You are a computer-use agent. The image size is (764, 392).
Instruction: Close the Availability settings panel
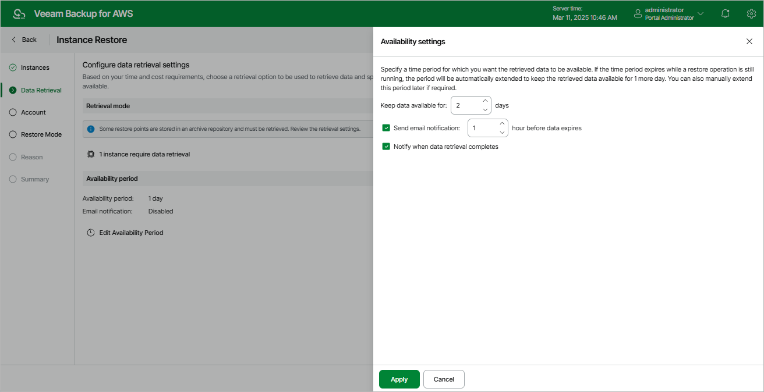click(749, 41)
